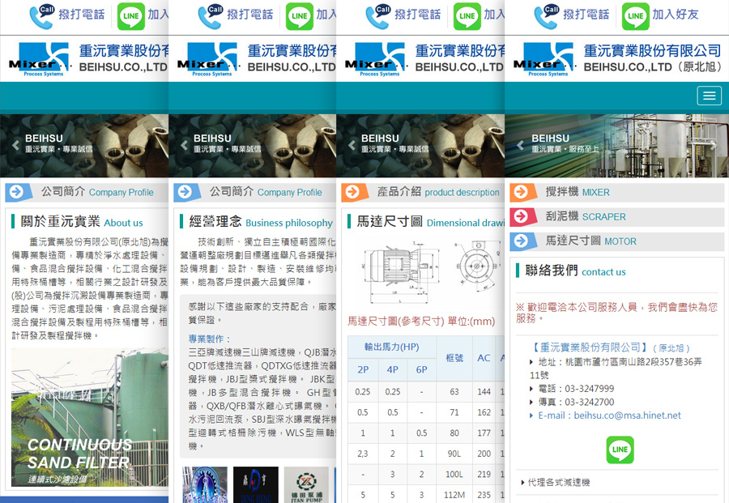The image size is (729, 503).
Task: Click red arrow icon beside 刮泥機 SCRAPER
Action: tap(522, 216)
